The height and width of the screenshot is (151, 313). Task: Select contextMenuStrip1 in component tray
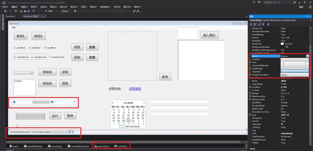coord(78,146)
